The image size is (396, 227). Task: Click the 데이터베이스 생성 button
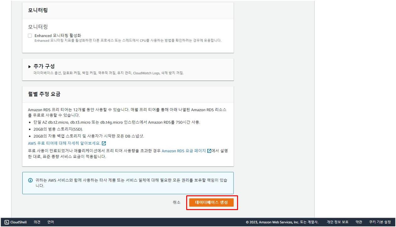(x=211, y=203)
